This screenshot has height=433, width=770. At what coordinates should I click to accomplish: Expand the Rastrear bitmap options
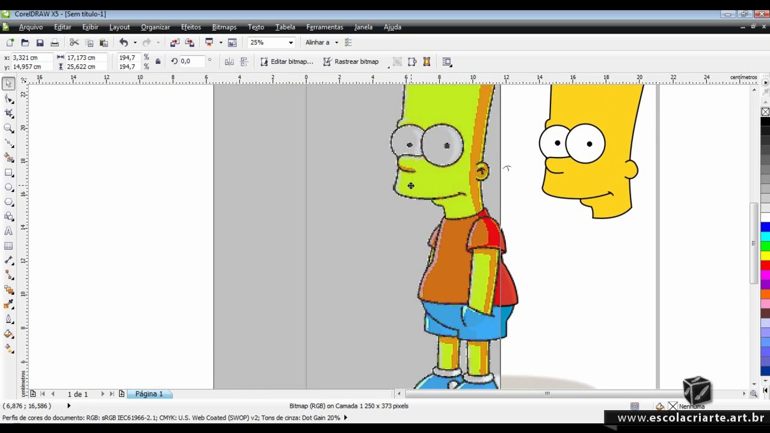point(389,66)
